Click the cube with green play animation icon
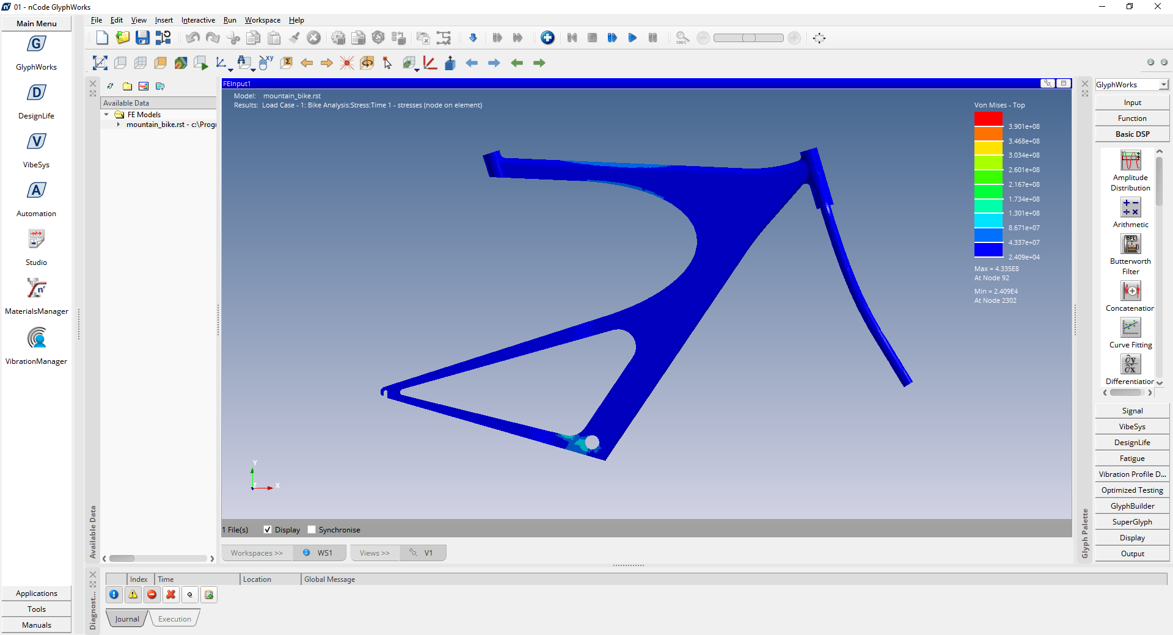 tap(201, 63)
